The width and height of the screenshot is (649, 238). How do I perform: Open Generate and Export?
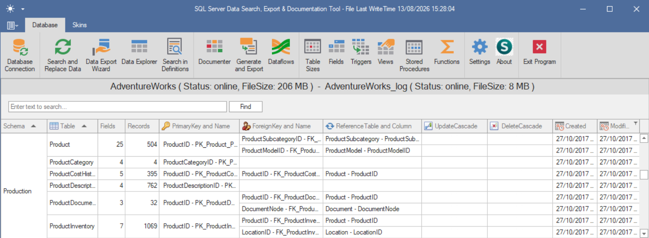pyautogui.click(x=249, y=55)
